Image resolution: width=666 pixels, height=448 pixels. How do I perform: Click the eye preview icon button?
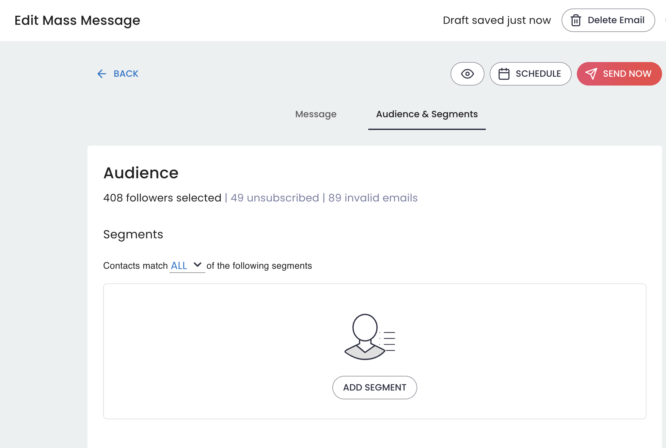[467, 74]
